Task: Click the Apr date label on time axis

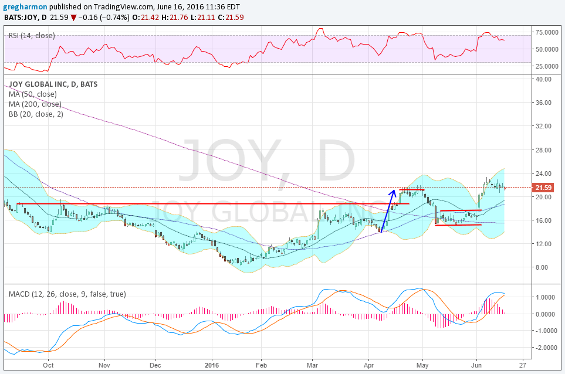Action: pos(369,365)
